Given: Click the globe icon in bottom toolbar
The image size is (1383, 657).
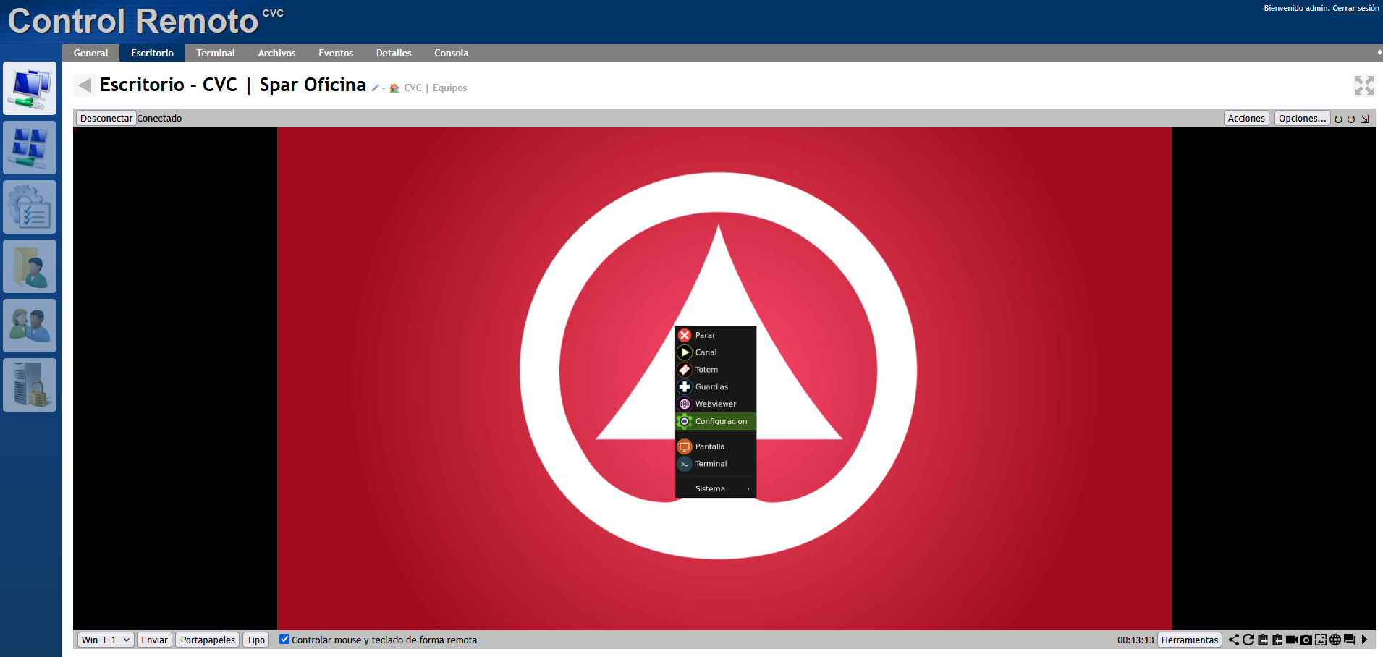Looking at the screenshot, I should [1335, 640].
